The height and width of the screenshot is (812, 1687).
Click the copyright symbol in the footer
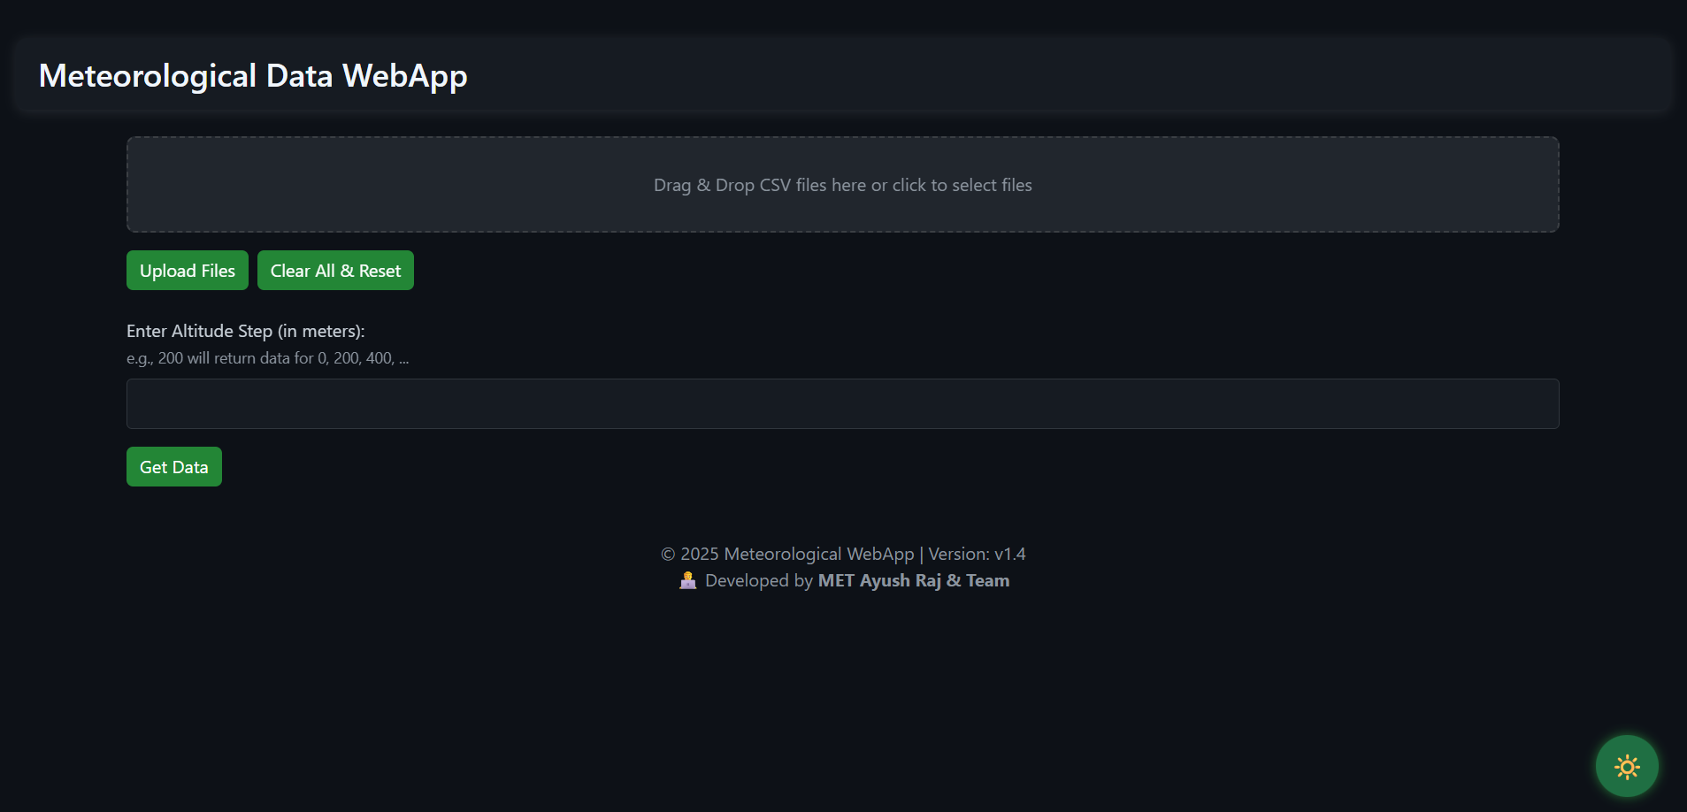668,555
